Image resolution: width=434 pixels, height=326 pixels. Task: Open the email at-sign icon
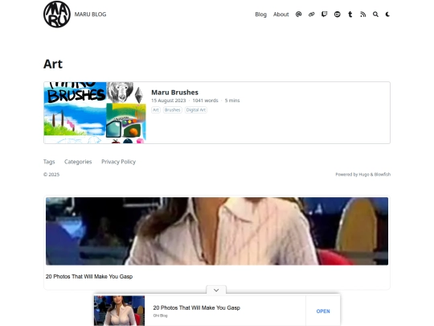[x=298, y=14]
